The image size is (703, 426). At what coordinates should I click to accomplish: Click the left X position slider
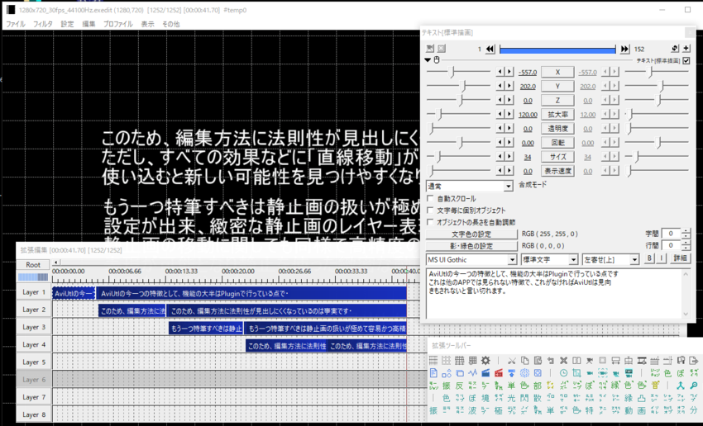coord(458,72)
